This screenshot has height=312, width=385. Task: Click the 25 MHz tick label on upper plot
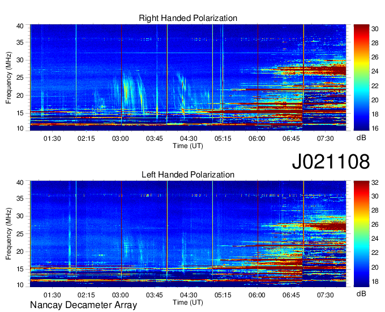click(x=20, y=77)
